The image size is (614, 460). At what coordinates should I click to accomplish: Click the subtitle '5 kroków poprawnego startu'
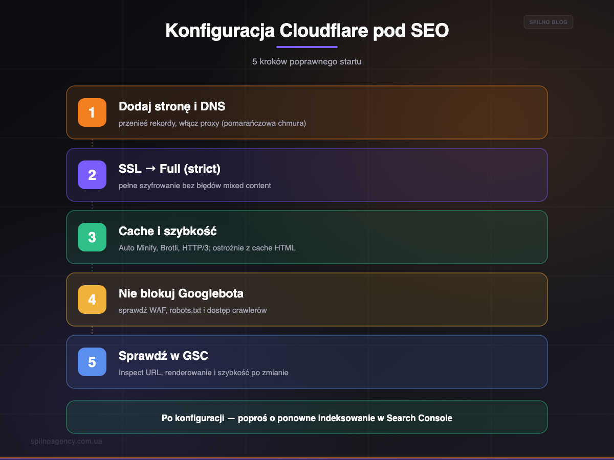click(x=307, y=61)
